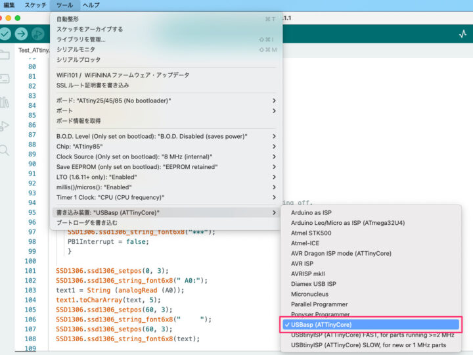Open シリアルモニタ from the Tools menu
This screenshot has width=473, height=355.
pyautogui.click(x=76, y=49)
